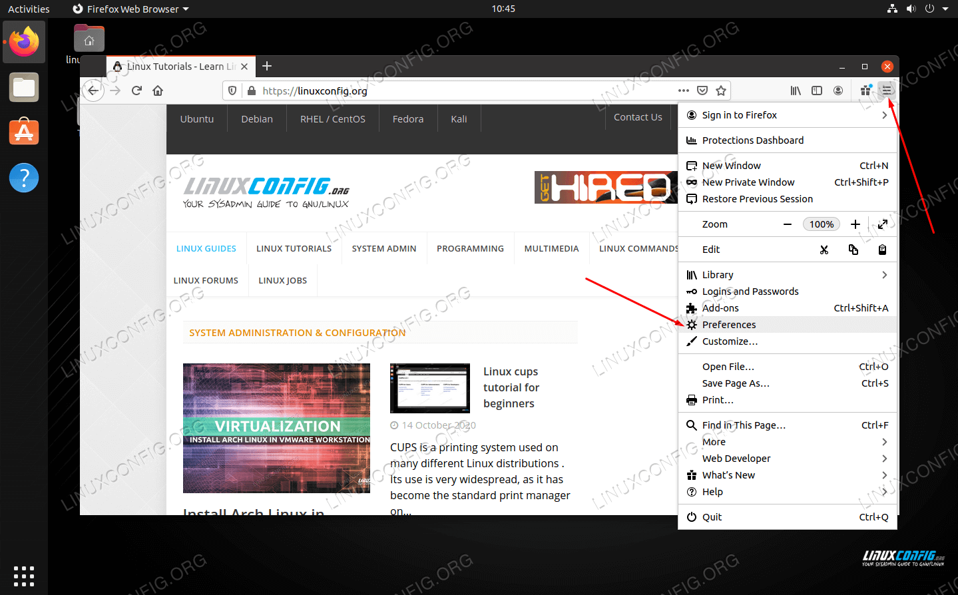Select Print… menu entry

788,400
